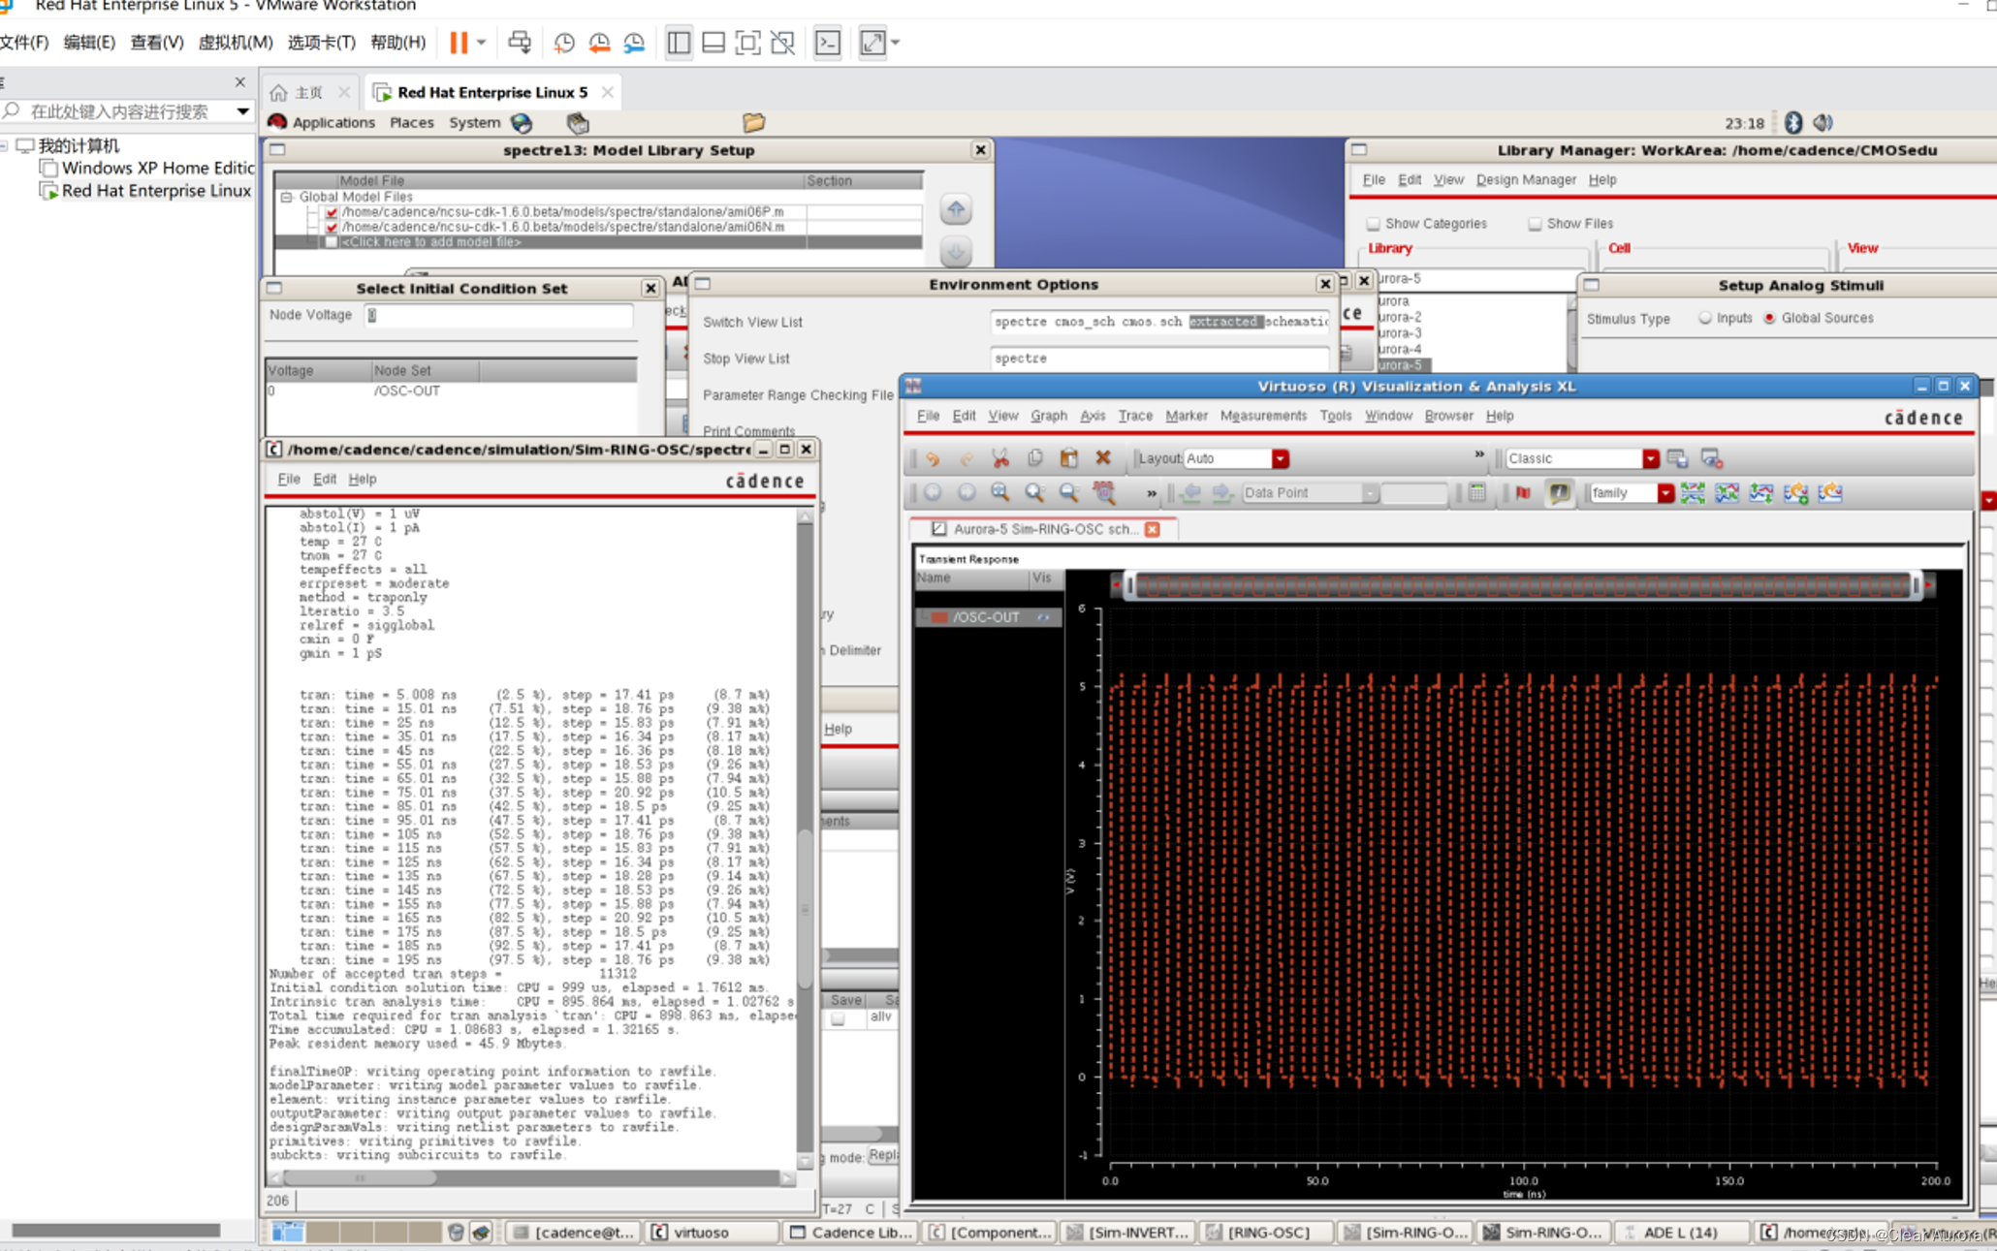Screen dimensions: 1997x1251
Task: Expand the VMware library search dropdown arrow
Action: pyautogui.click(x=242, y=111)
